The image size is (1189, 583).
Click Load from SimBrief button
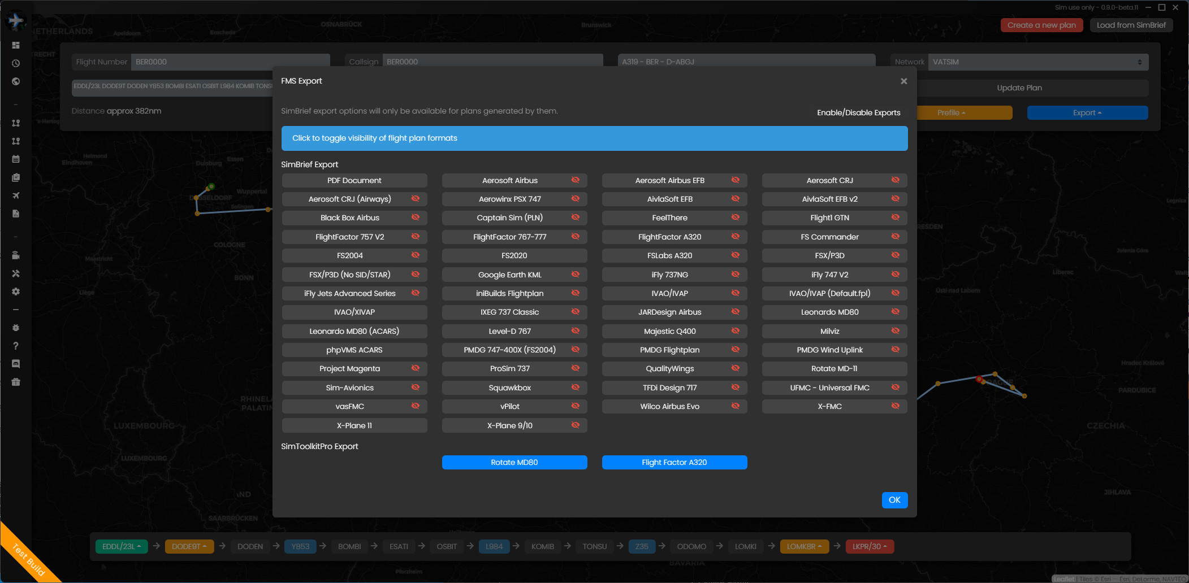(1131, 25)
